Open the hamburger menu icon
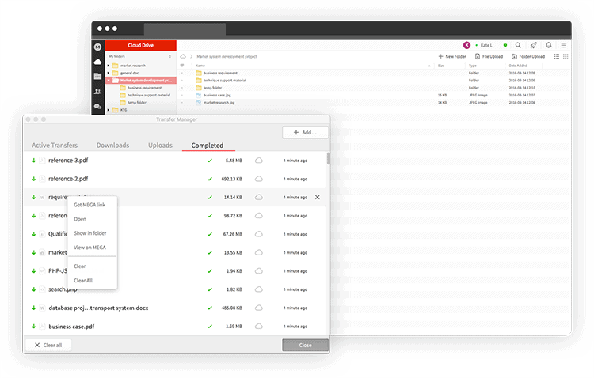Screen dimensions: 594x378 coord(564,45)
